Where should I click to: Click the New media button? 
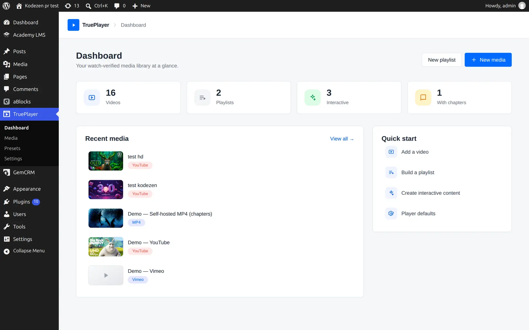point(488,60)
